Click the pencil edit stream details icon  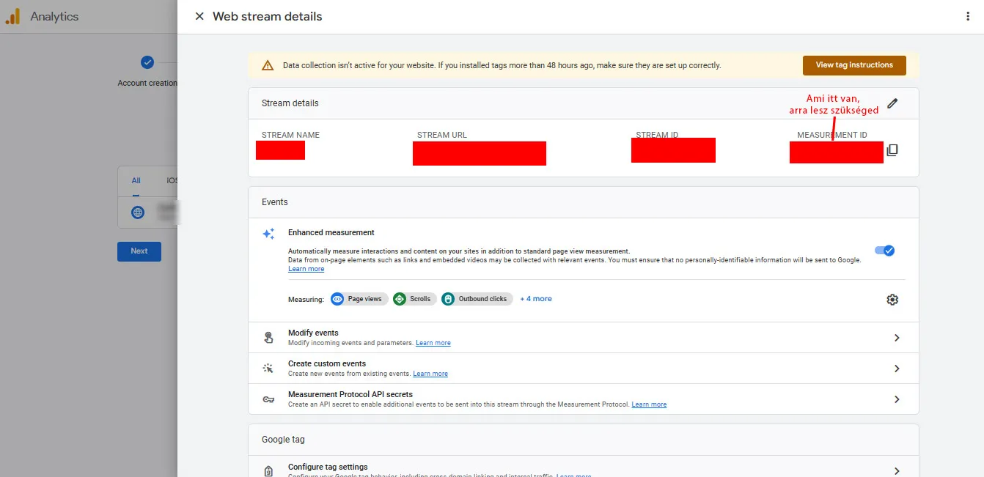pos(892,103)
